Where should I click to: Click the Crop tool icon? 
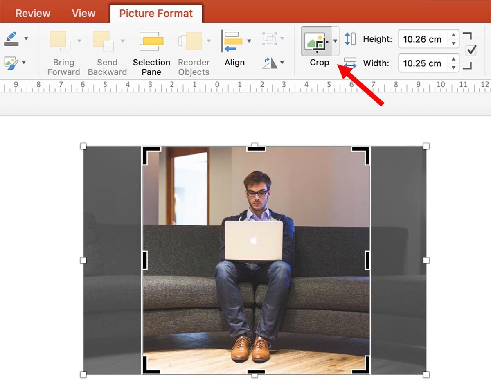(x=316, y=41)
